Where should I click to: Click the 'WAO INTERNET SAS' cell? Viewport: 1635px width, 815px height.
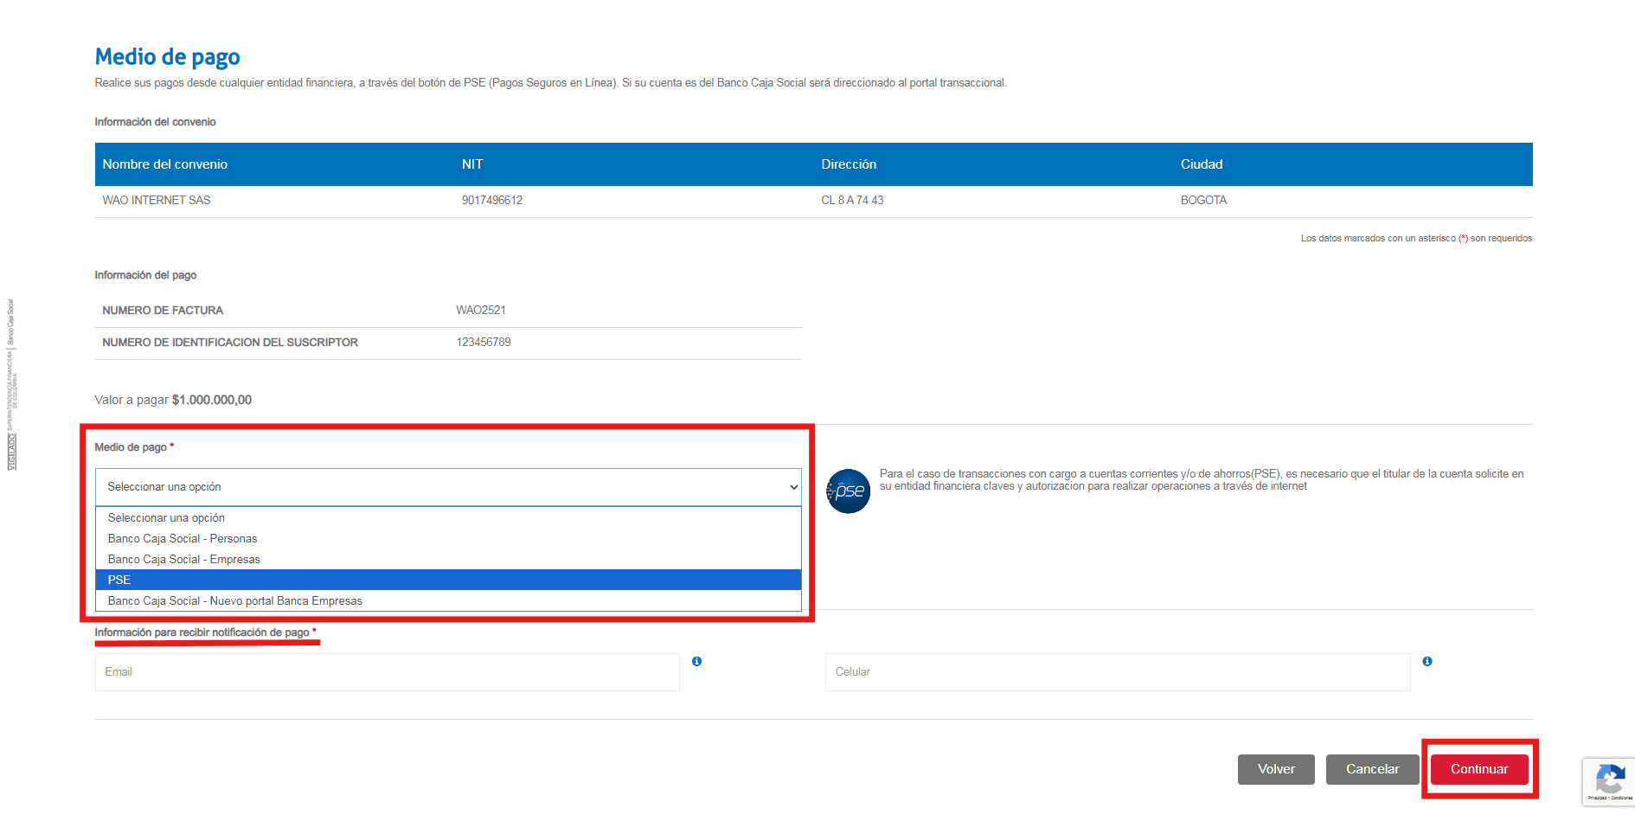click(157, 200)
